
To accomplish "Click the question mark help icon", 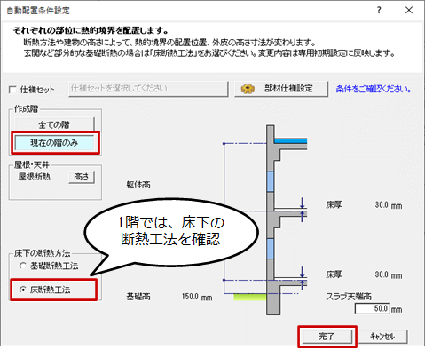I will coord(379,10).
